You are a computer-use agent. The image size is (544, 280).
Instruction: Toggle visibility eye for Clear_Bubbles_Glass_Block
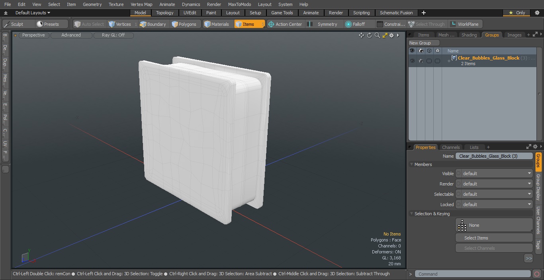pyautogui.click(x=412, y=61)
